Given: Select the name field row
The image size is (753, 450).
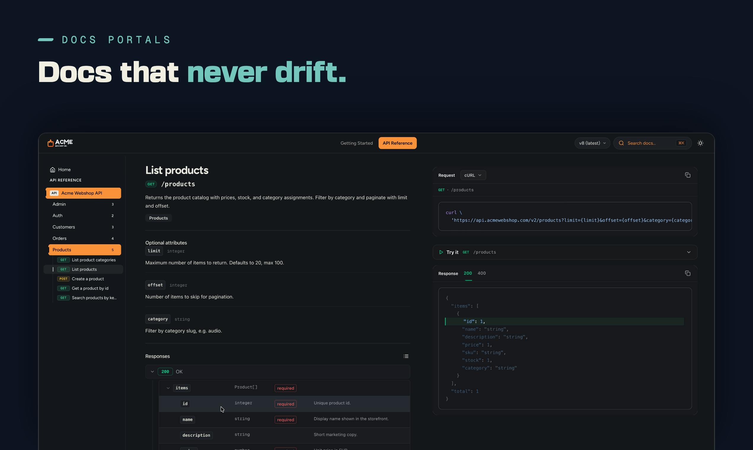Looking at the screenshot, I should tap(284, 420).
